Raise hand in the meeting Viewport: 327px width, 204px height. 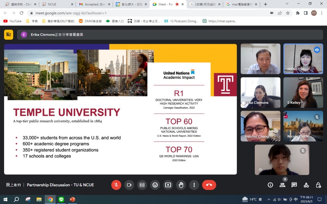pos(181,185)
